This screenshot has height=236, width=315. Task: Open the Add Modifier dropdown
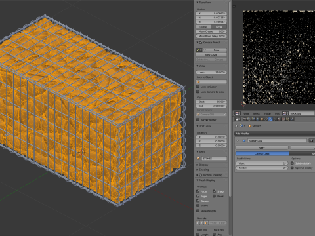pyautogui.click(x=275, y=133)
